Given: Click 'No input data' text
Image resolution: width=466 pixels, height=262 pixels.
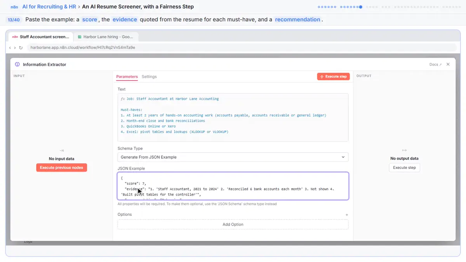Looking at the screenshot, I should tap(62, 159).
